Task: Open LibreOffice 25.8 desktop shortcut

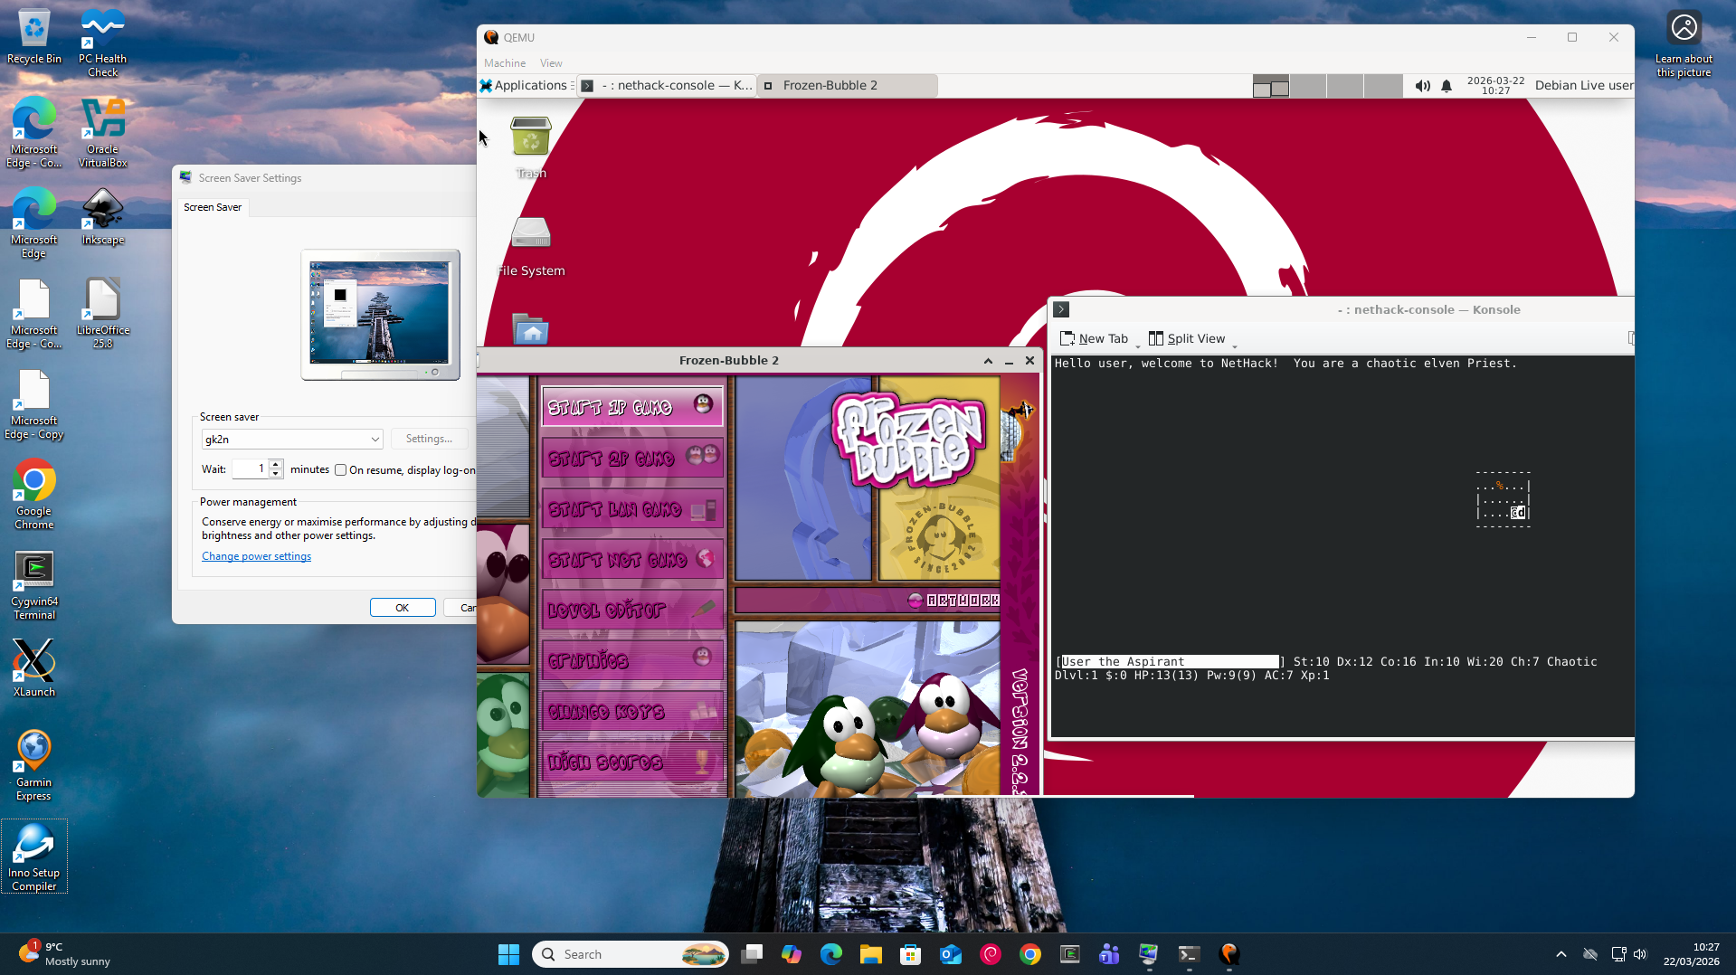Action: coord(102,315)
